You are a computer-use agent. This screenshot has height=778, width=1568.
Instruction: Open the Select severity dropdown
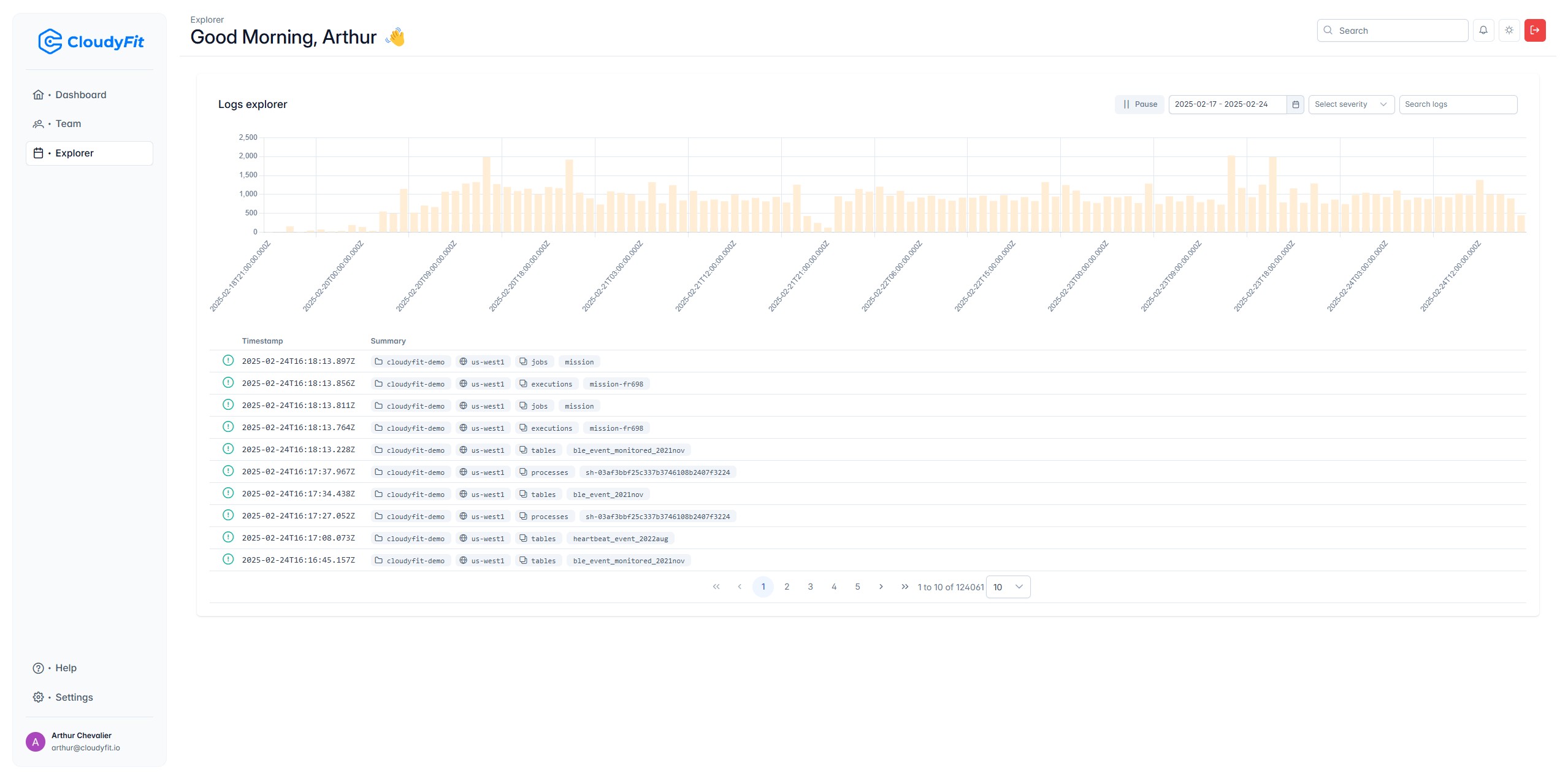tap(1350, 104)
